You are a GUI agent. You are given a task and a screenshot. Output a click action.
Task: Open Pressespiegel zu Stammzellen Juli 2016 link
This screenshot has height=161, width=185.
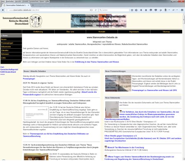click(154, 90)
